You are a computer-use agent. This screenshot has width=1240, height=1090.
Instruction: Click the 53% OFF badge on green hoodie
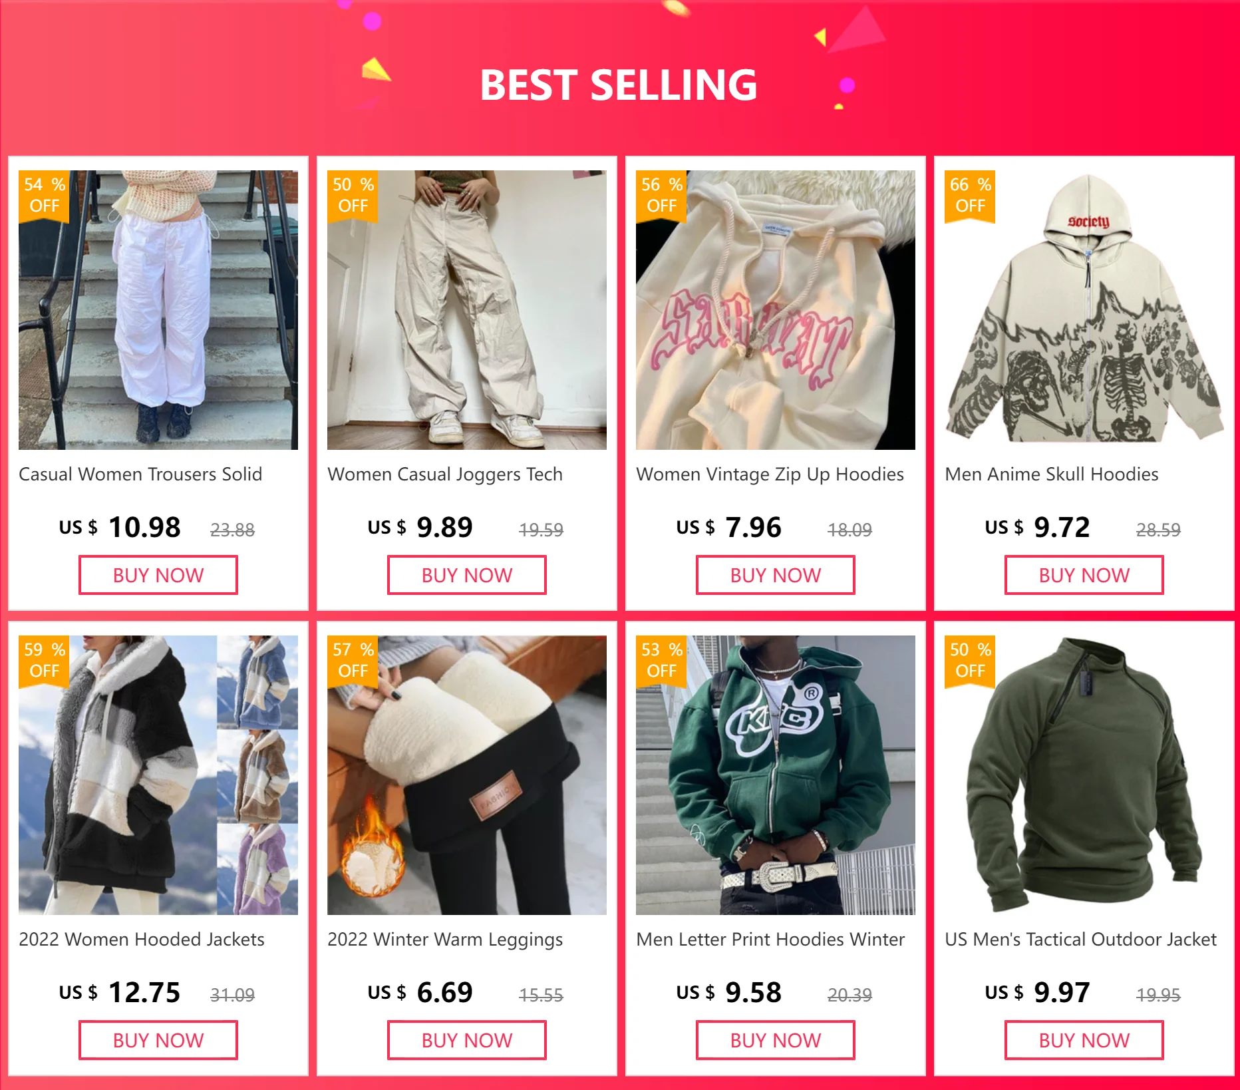(x=661, y=661)
